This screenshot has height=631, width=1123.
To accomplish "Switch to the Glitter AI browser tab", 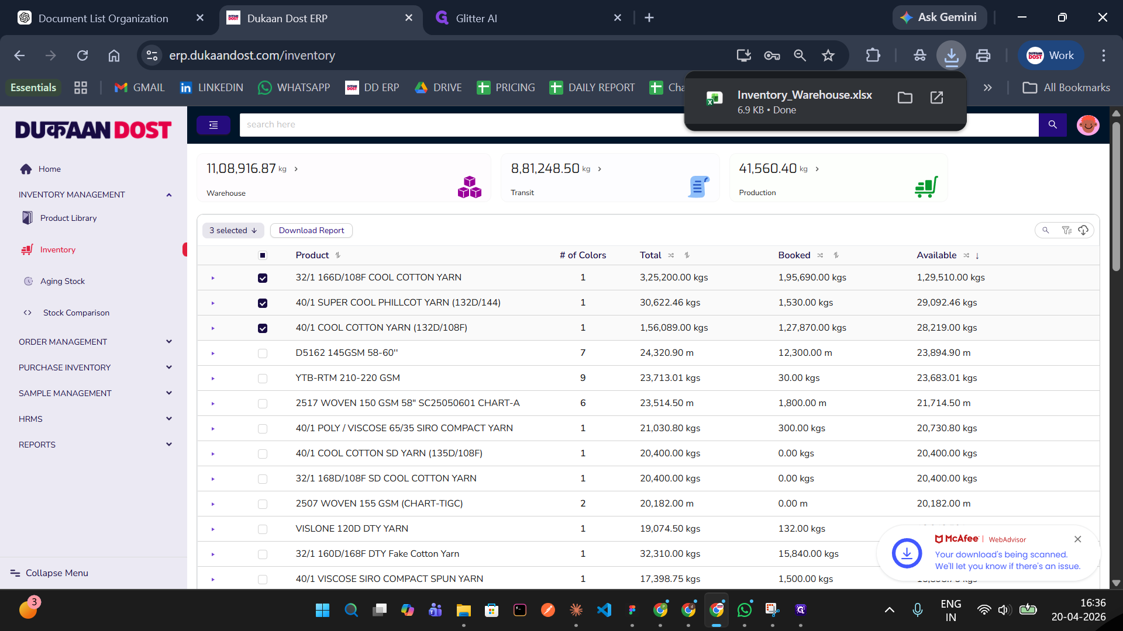I will point(476,18).
